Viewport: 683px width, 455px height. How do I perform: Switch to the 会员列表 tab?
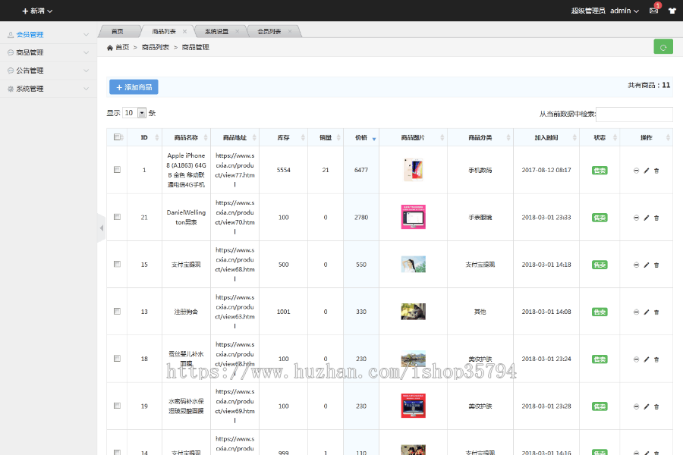click(269, 32)
